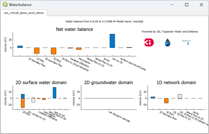Click 'Powered by 3Di, Topsector Water and Deltares' text
The image size is (209, 134).
170,32
